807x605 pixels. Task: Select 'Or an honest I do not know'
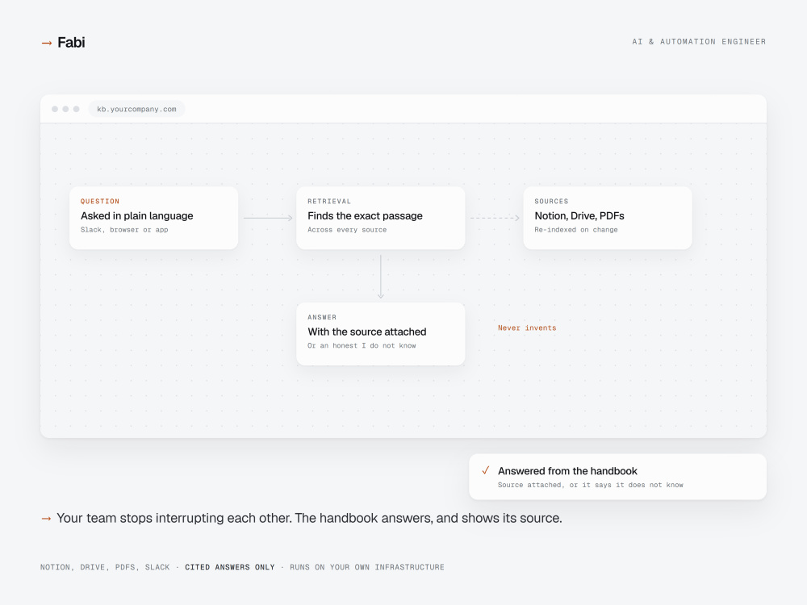tap(362, 346)
